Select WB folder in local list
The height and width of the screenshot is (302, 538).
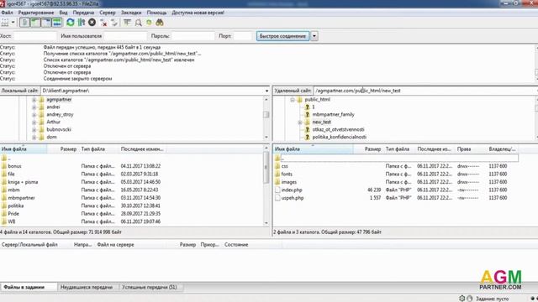(11, 221)
